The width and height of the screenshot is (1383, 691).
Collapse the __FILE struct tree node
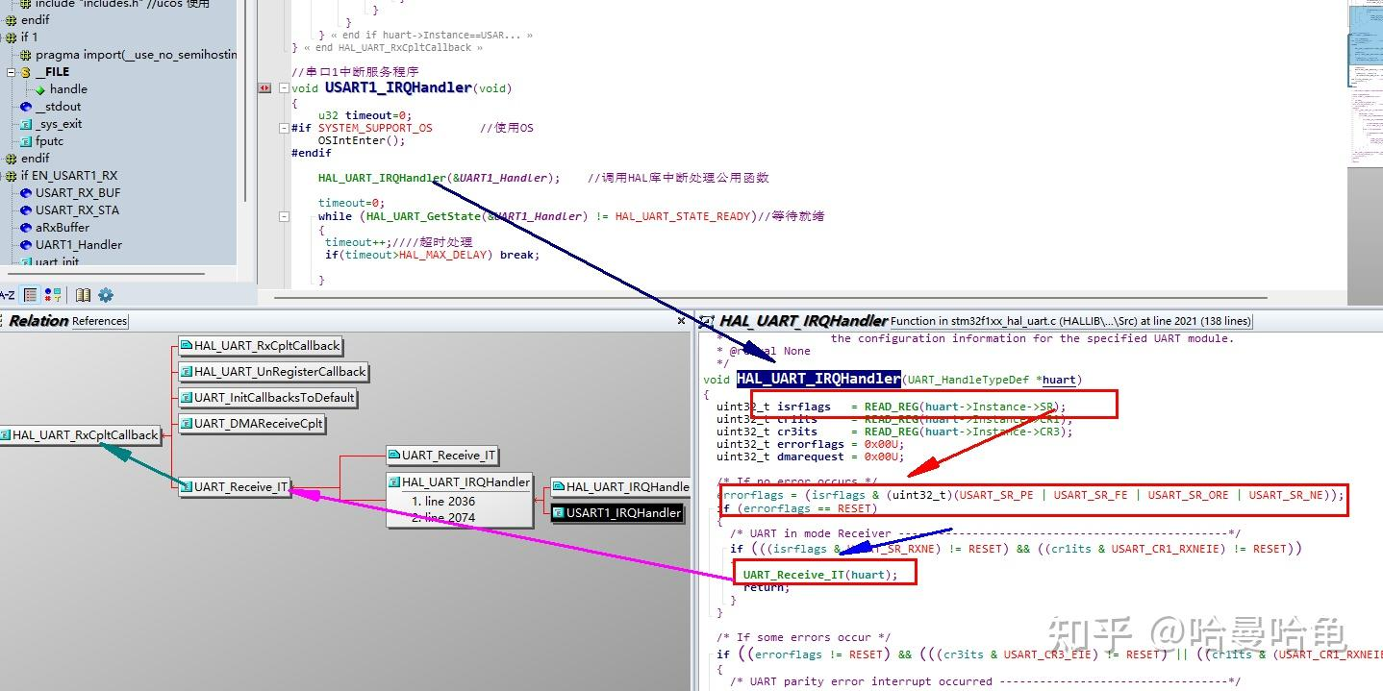(11, 72)
